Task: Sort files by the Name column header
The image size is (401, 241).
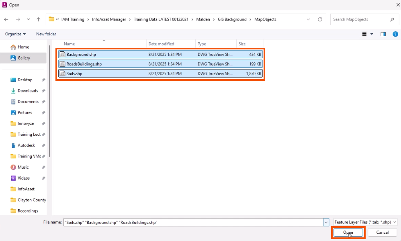Action: [x=69, y=43]
